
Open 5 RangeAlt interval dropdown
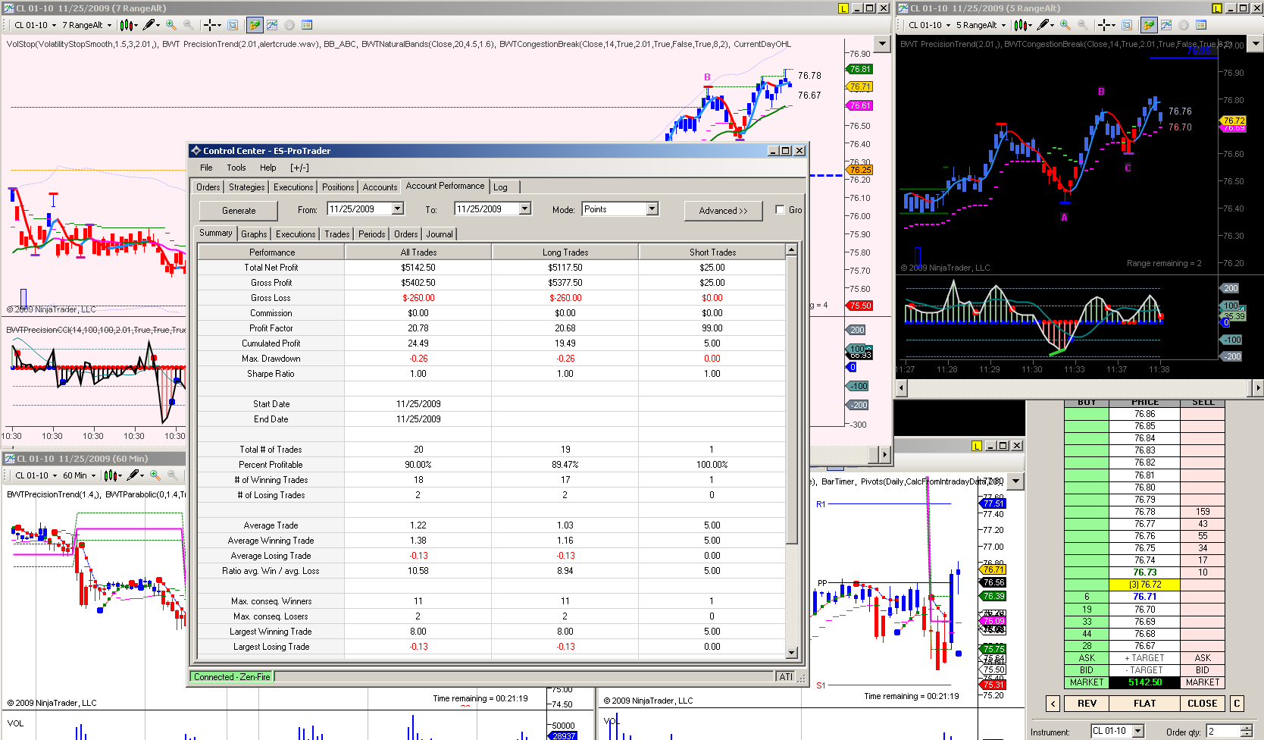pyautogui.click(x=981, y=25)
